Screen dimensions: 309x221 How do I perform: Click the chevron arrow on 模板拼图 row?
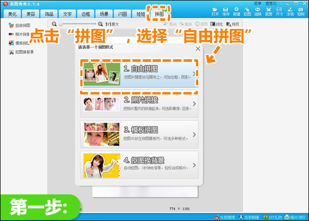click(194, 135)
